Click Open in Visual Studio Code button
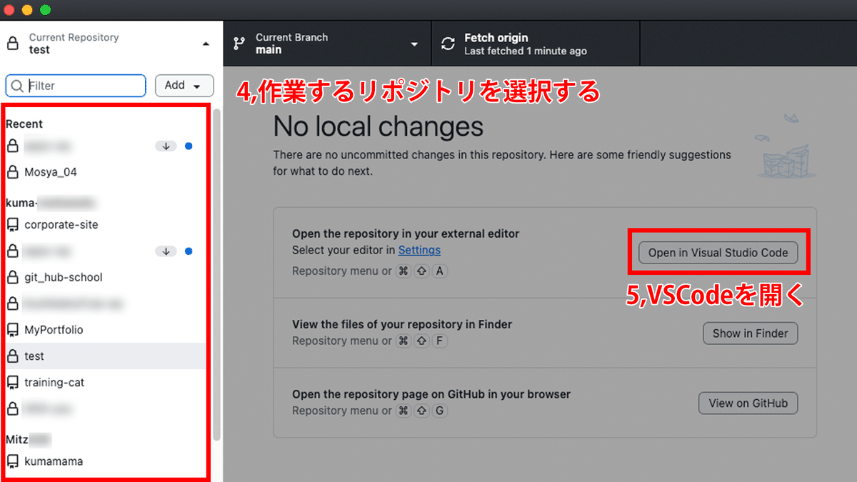857x482 pixels. pos(718,253)
